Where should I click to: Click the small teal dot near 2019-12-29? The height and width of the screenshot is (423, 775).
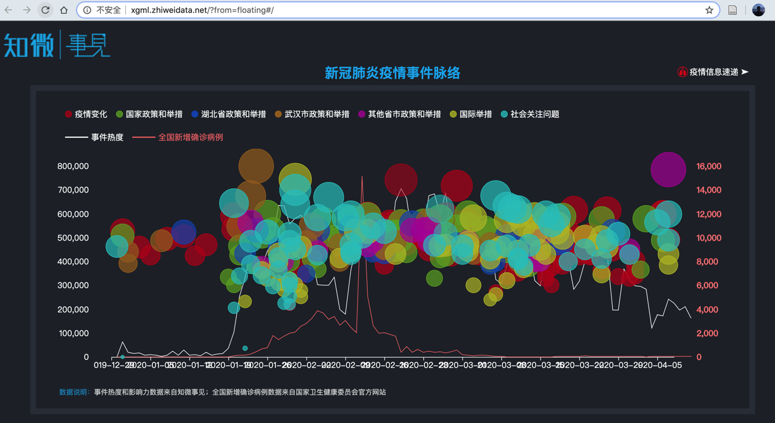pos(122,357)
